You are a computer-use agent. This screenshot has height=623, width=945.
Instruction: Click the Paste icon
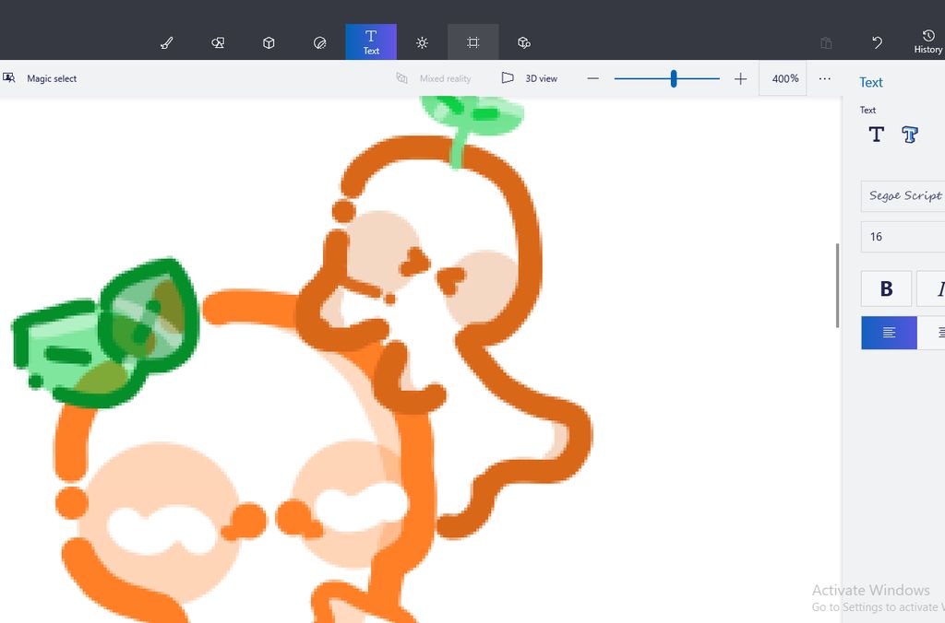826,42
